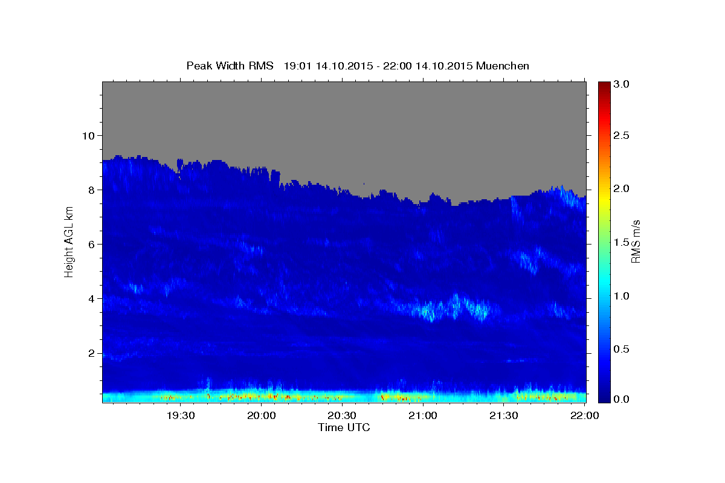Click the colorbar value 0.0
This screenshot has height=483, width=725.
622,399
